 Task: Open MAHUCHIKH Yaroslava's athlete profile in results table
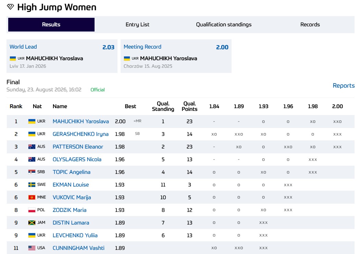81,121
